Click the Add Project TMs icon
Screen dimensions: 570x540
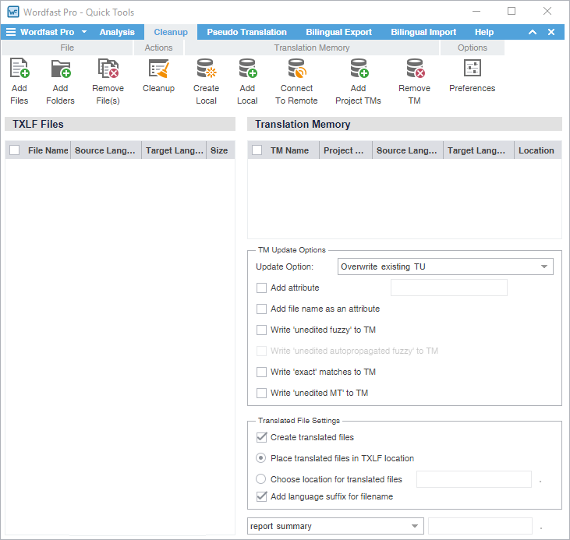[359, 69]
